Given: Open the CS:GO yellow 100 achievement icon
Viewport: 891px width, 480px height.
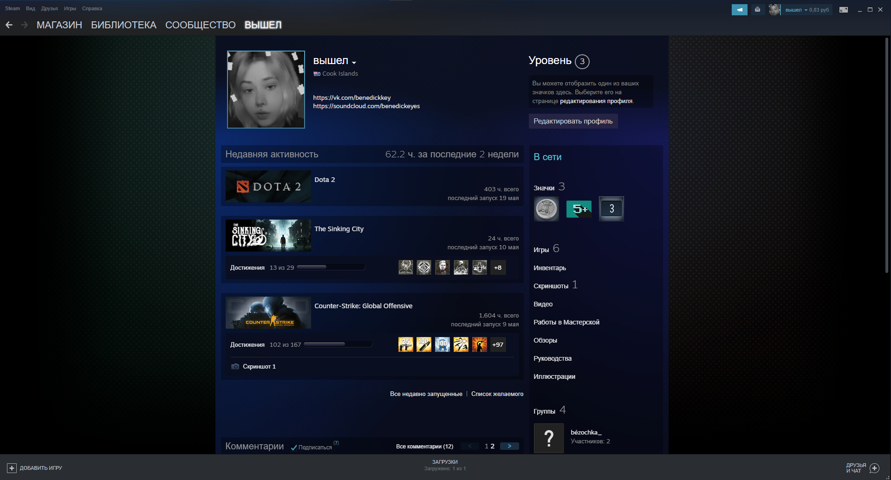Looking at the screenshot, I should point(424,344).
